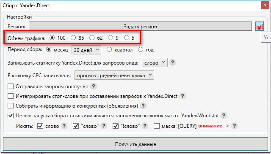Open help for 'Собирать информацию о конкурентах'
The width and height of the screenshot is (271, 154).
pyautogui.click(x=143, y=106)
